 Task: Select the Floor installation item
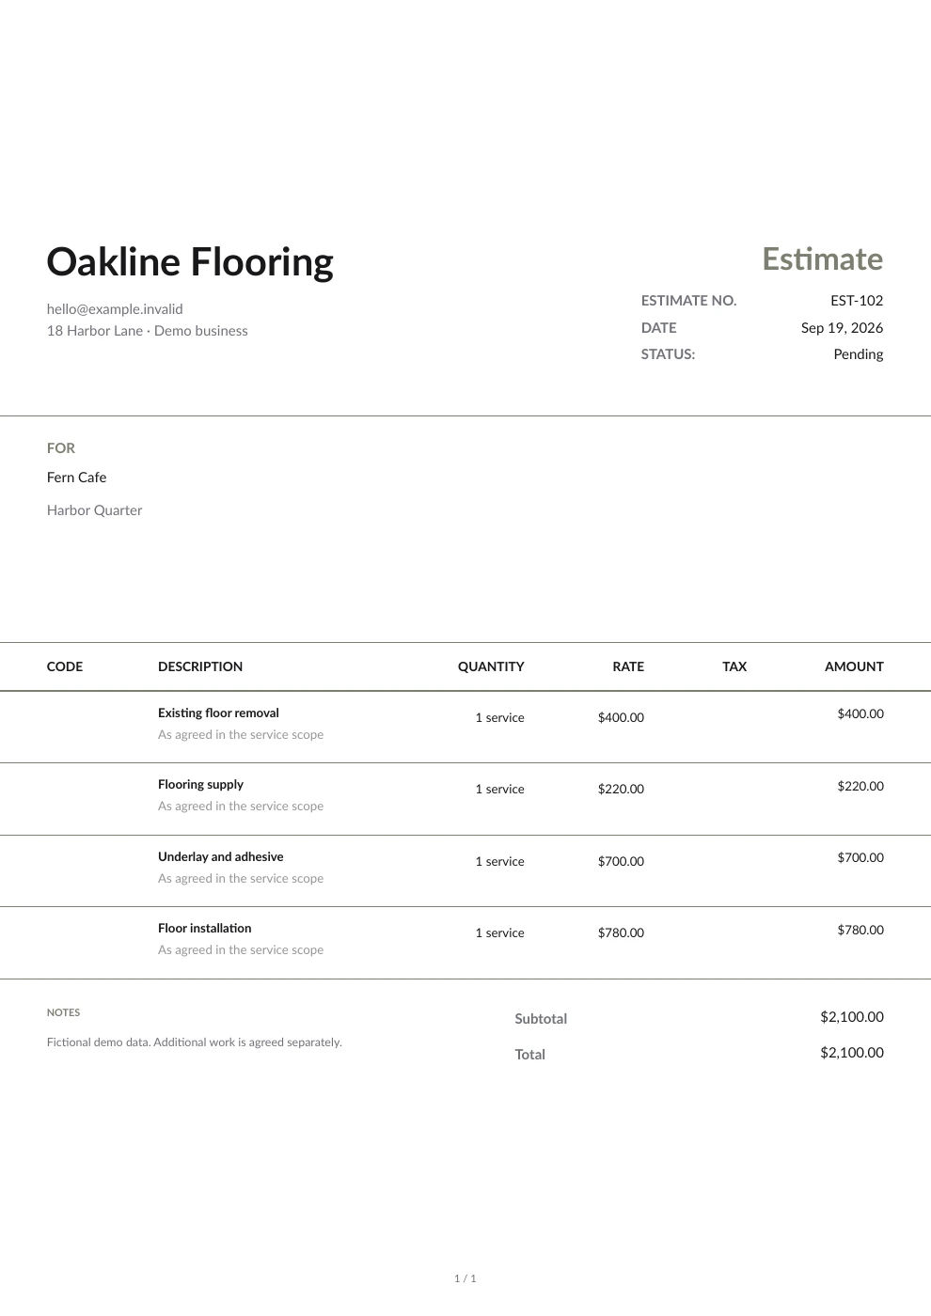(x=204, y=929)
